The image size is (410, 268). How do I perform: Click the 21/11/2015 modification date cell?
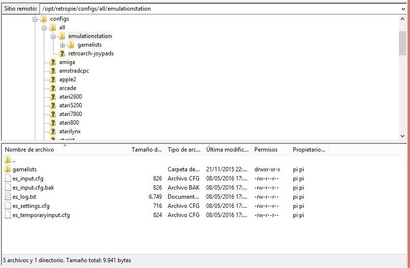click(226, 169)
